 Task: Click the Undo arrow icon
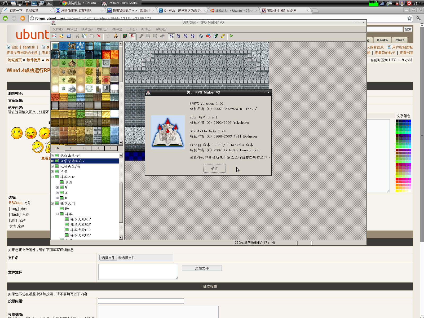(x=108, y=36)
